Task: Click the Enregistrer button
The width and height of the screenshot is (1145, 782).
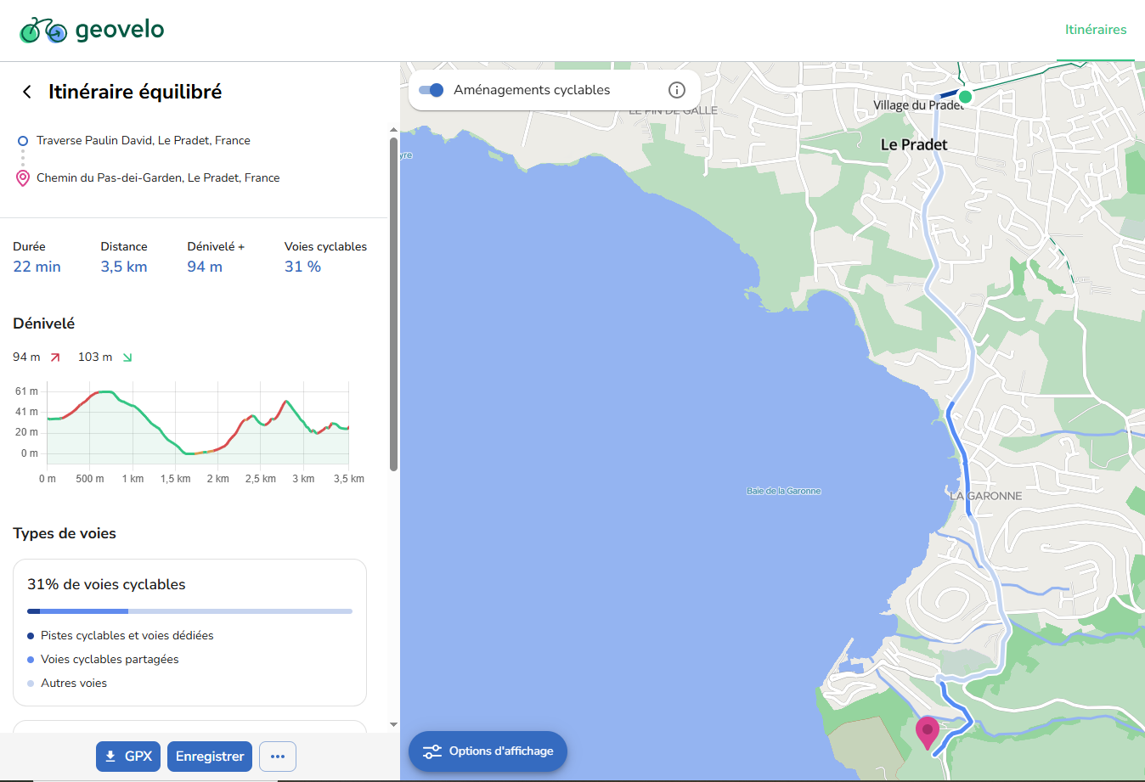Action: (x=210, y=757)
